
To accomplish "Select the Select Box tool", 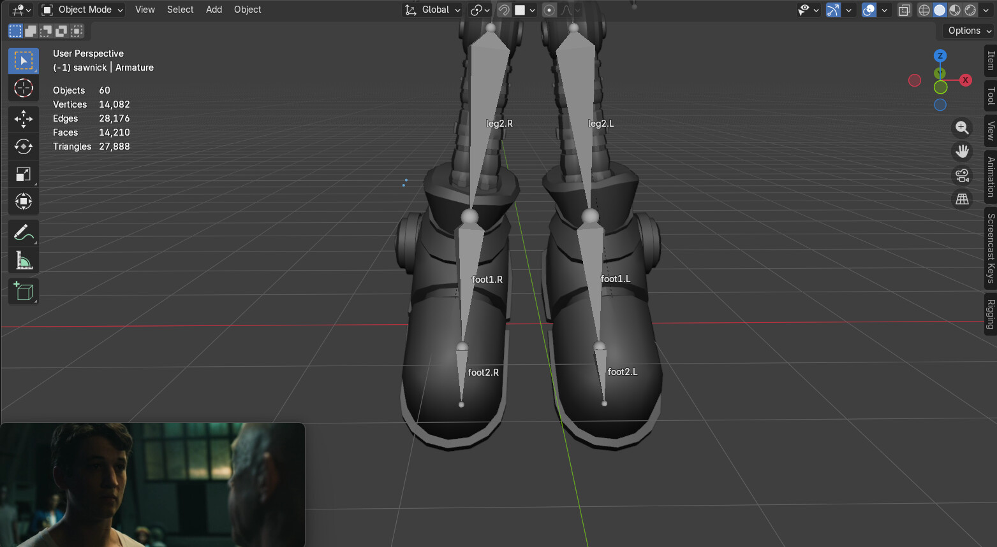I will click(24, 61).
